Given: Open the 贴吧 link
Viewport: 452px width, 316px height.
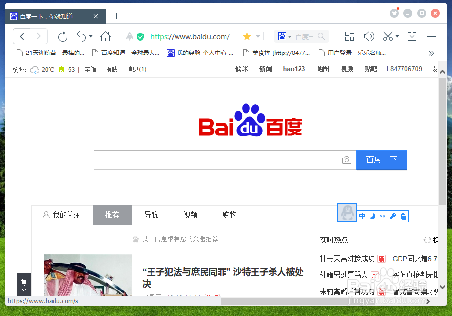Looking at the screenshot, I should (x=371, y=69).
